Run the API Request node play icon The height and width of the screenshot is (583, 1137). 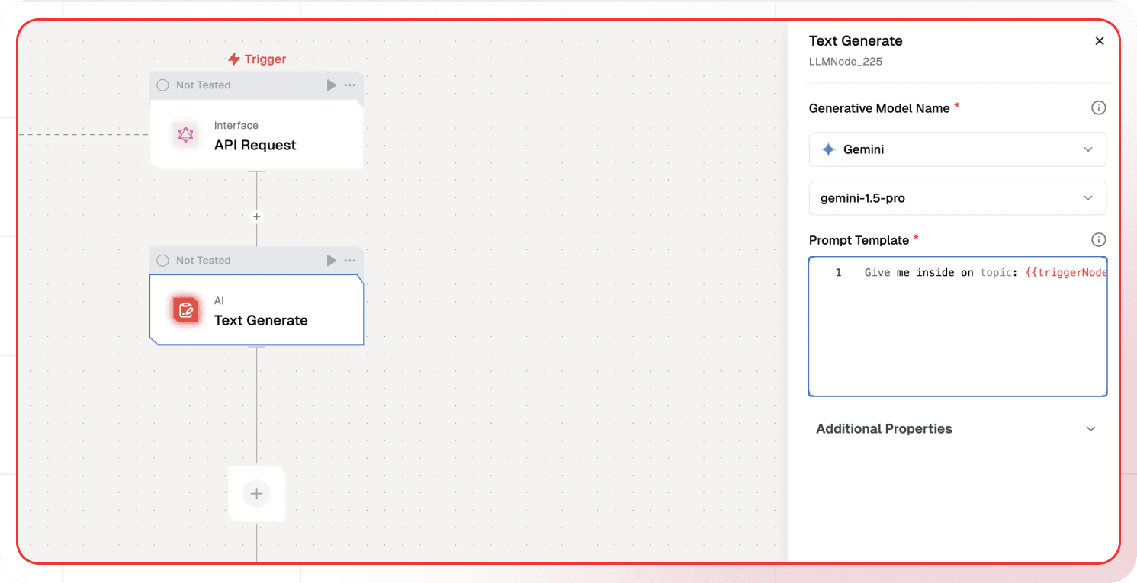[332, 85]
